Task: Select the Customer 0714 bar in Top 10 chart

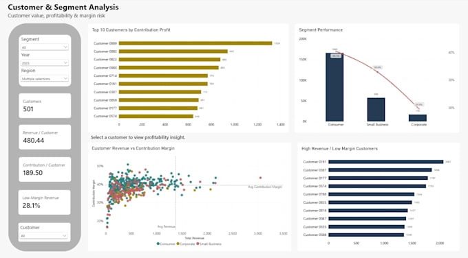Action: click(163, 76)
